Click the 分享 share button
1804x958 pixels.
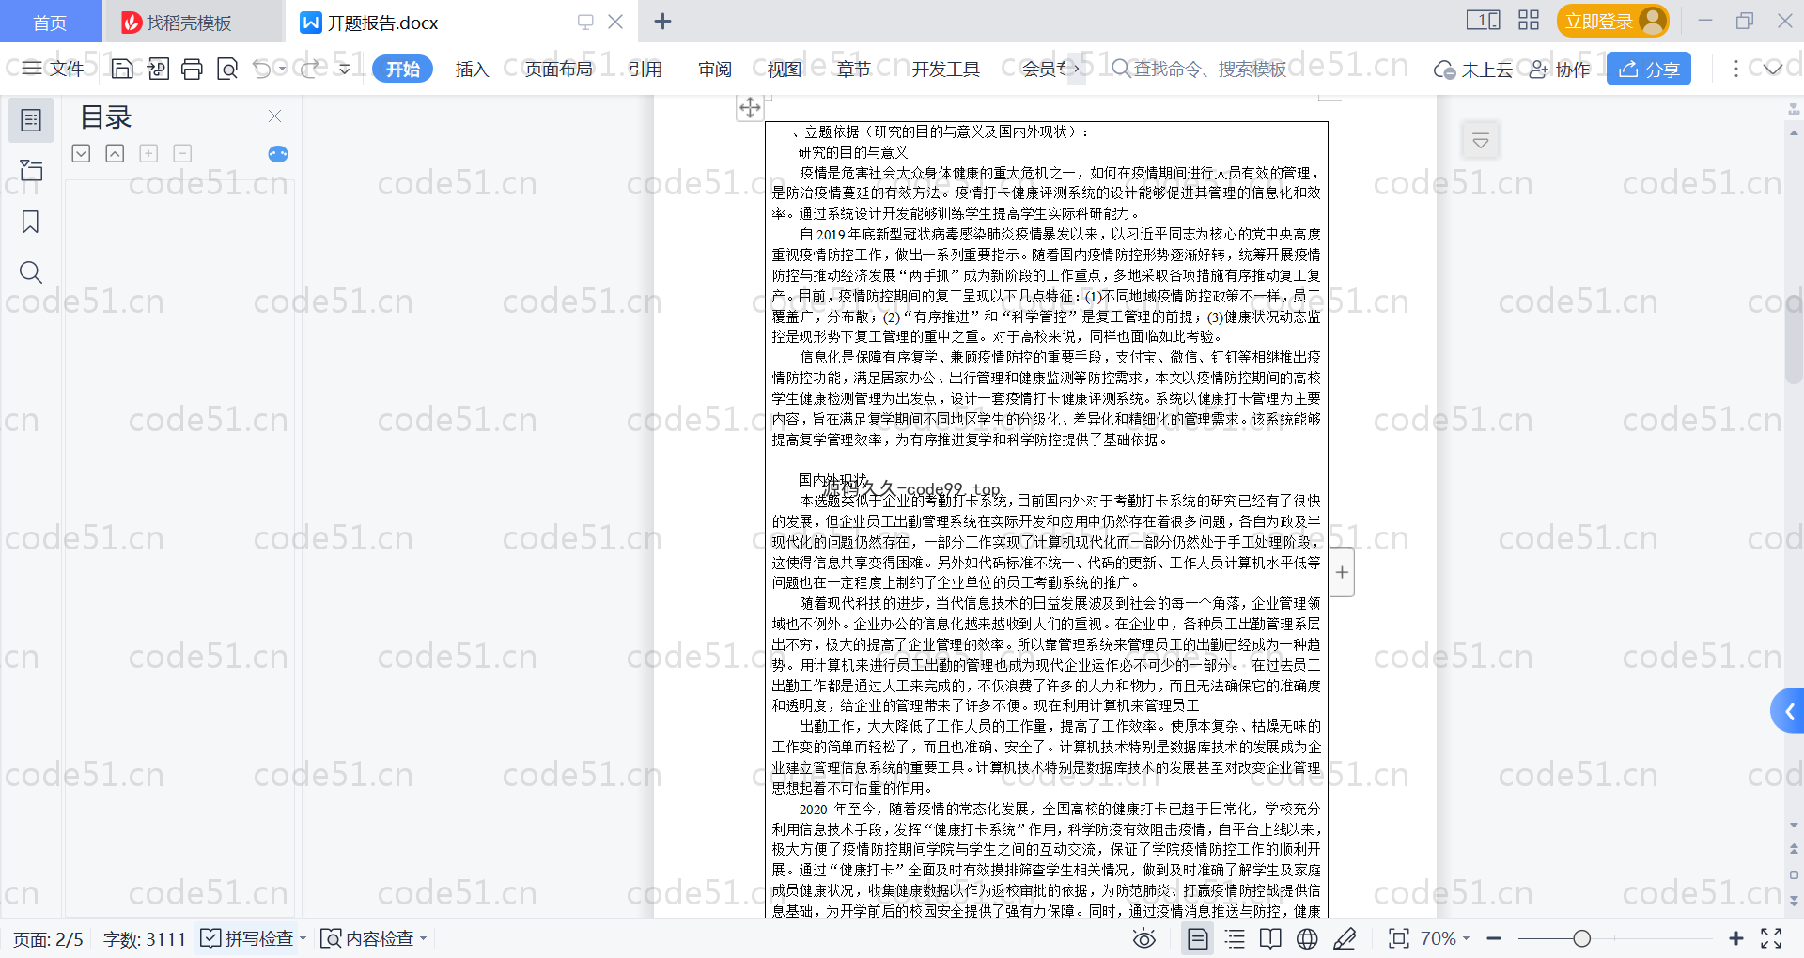1649,69
